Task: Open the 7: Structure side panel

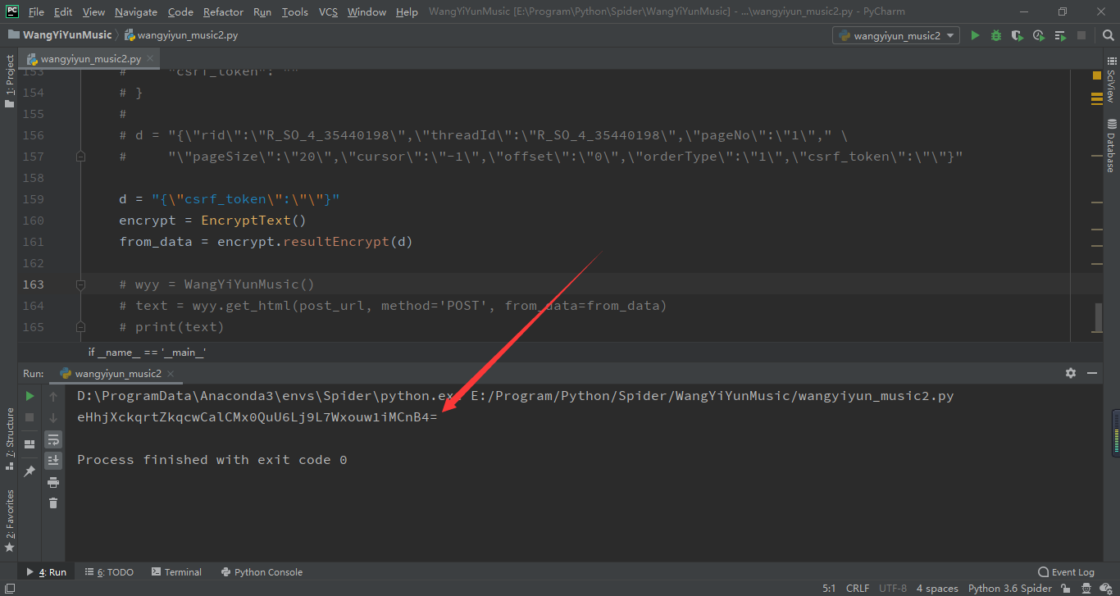Action: click(x=9, y=439)
